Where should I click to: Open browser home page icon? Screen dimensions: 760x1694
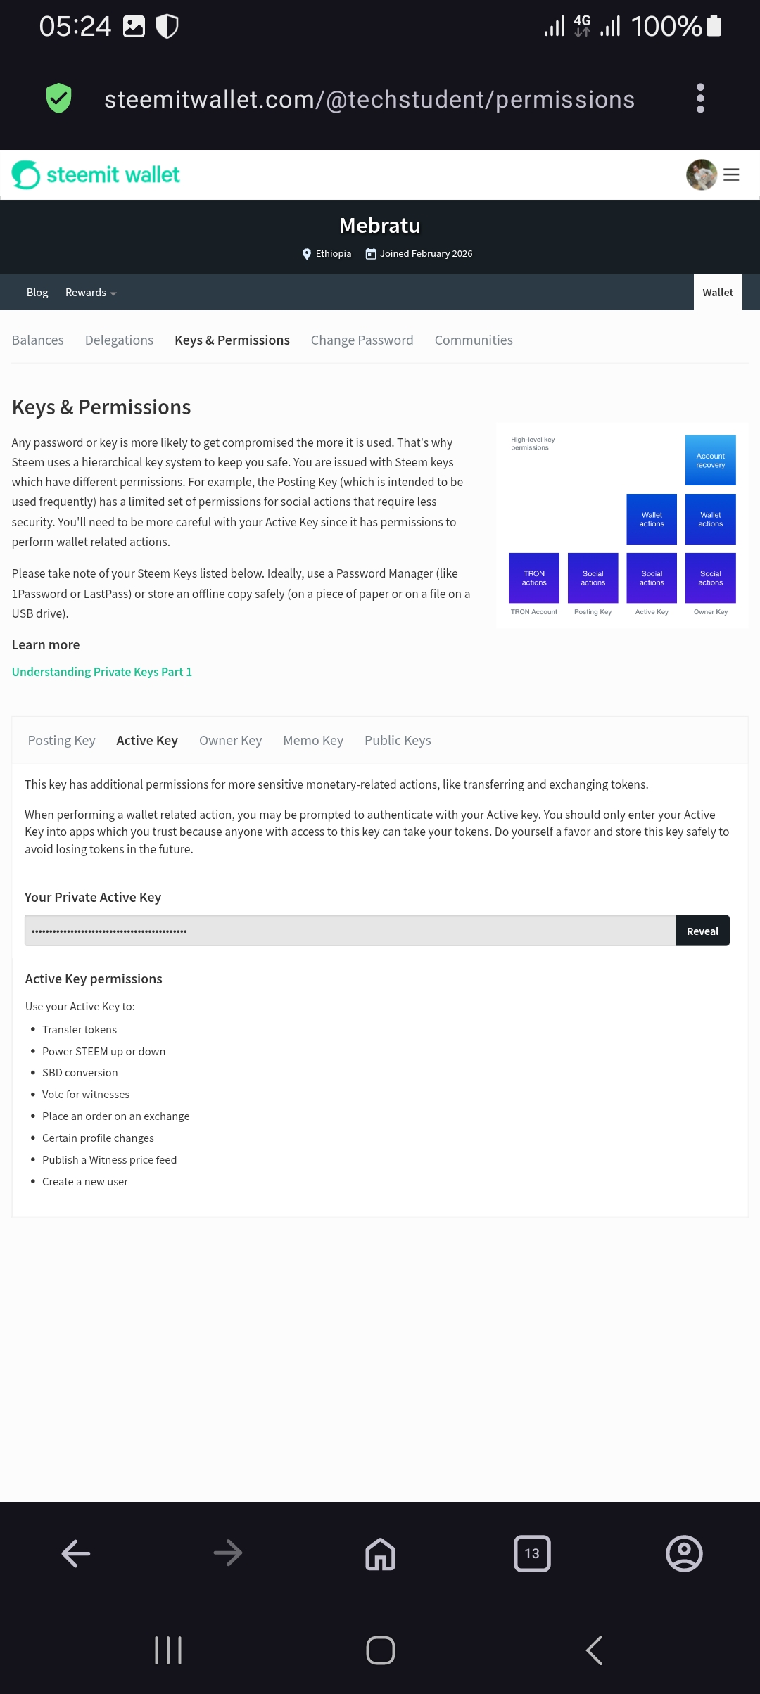[x=380, y=1553]
